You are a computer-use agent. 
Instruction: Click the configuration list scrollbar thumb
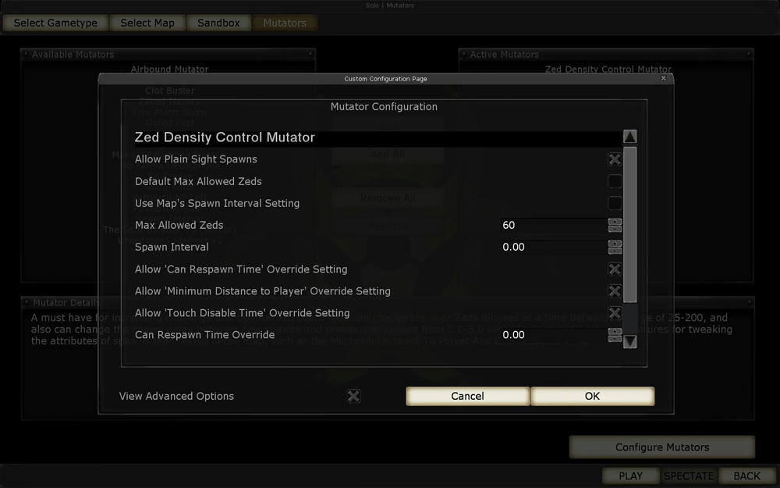point(629,225)
